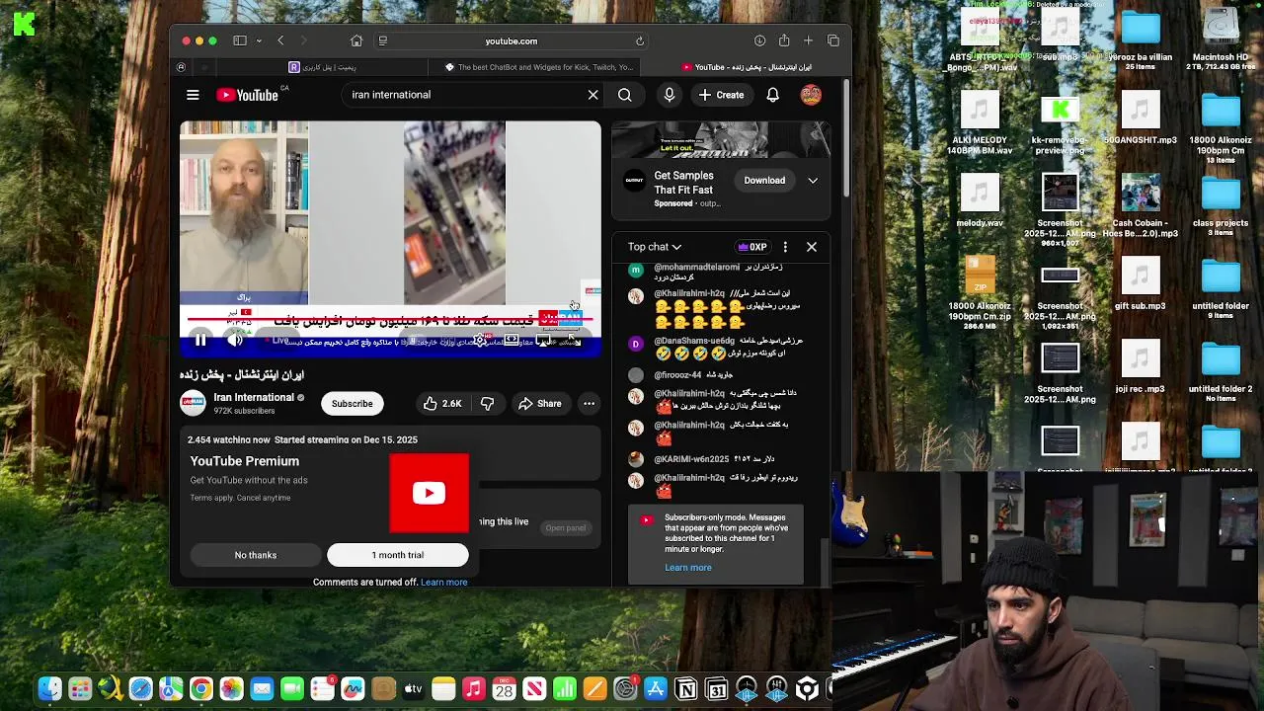Viewport: 1264px width, 711px height.
Task: Submit search with the magnifier icon
Action: pos(624,95)
